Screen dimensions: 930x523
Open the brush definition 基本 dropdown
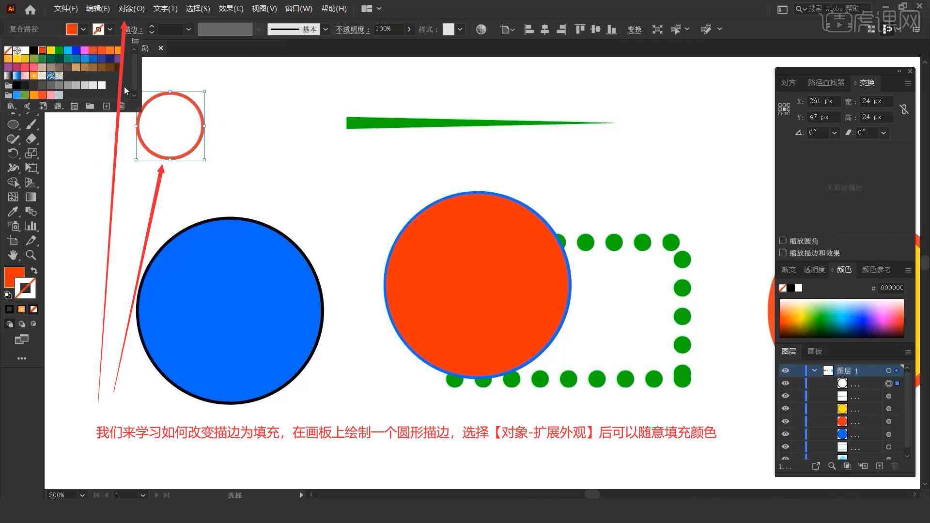pos(325,30)
